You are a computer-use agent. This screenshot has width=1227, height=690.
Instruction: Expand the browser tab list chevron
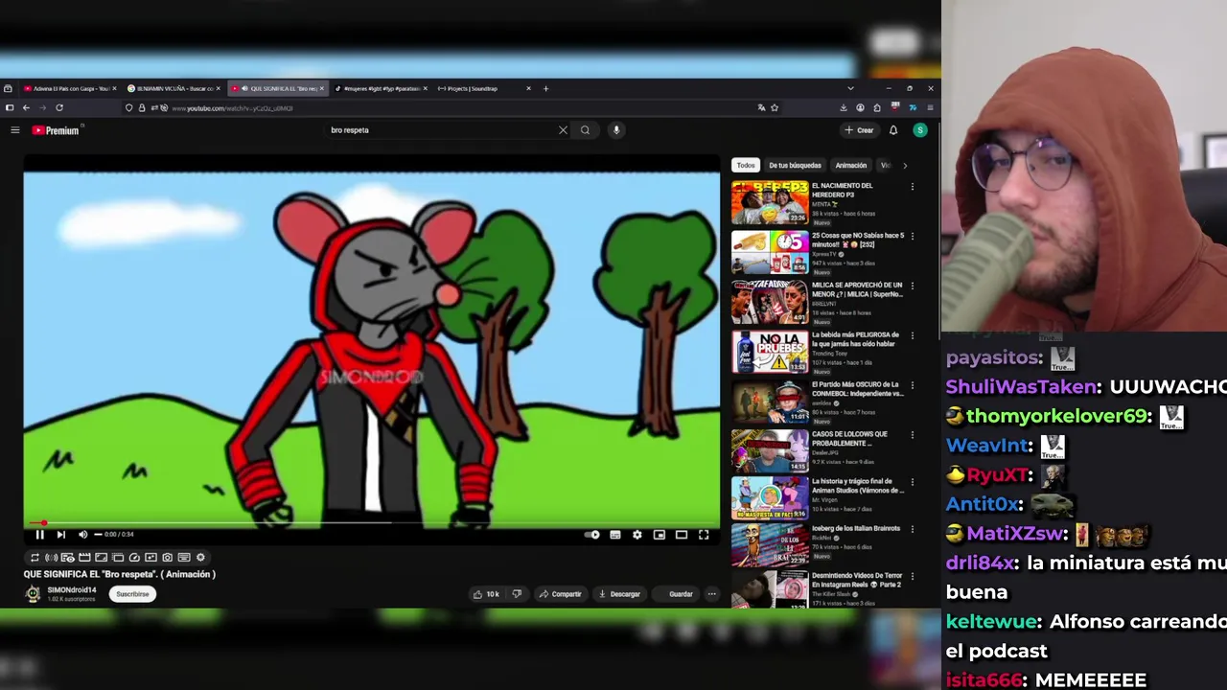850,88
